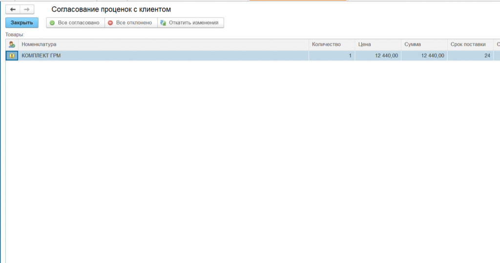The height and width of the screenshot is (263, 500).
Task: Select the quantity cell showing 1
Action: tap(332, 56)
